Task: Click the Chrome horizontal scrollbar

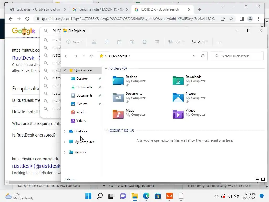Action: point(115,183)
